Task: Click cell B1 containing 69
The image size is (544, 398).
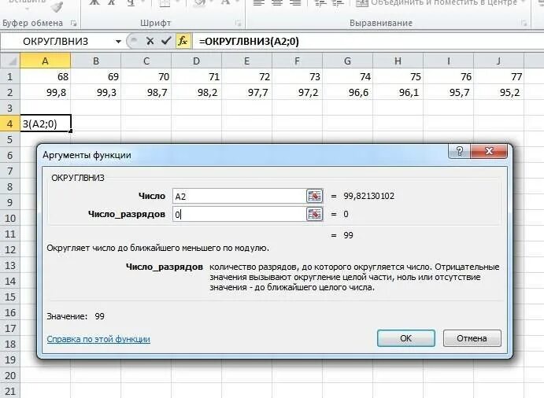Action: click(x=96, y=76)
